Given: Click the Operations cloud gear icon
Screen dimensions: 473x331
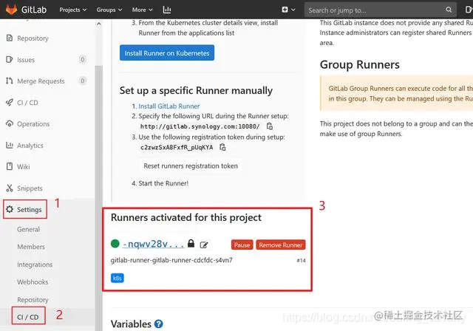Looking at the screenshot, I should [x=10, y=123].
